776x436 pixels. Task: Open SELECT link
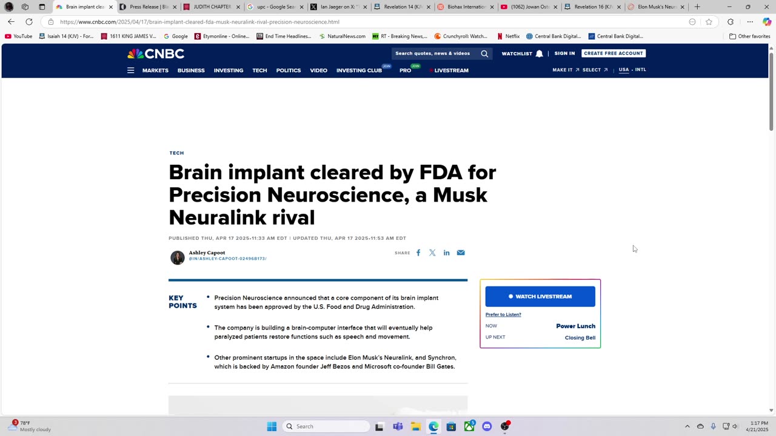point(595,70)
